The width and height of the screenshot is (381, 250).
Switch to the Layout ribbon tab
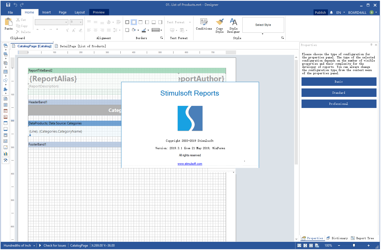(x=80, y=12)
